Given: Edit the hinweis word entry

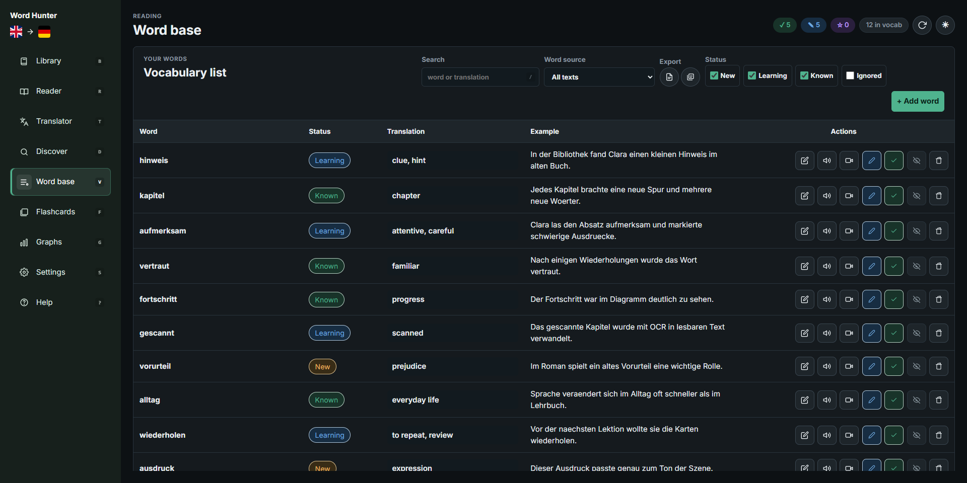Looking at the screenshot, I should point(805,160).
